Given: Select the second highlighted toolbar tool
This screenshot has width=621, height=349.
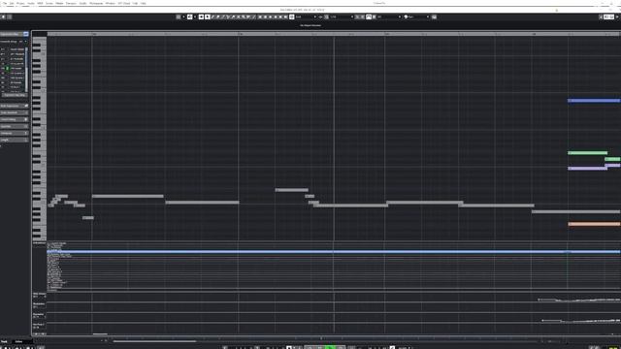Looking at the screenshot, I should [x=207, y=17].
